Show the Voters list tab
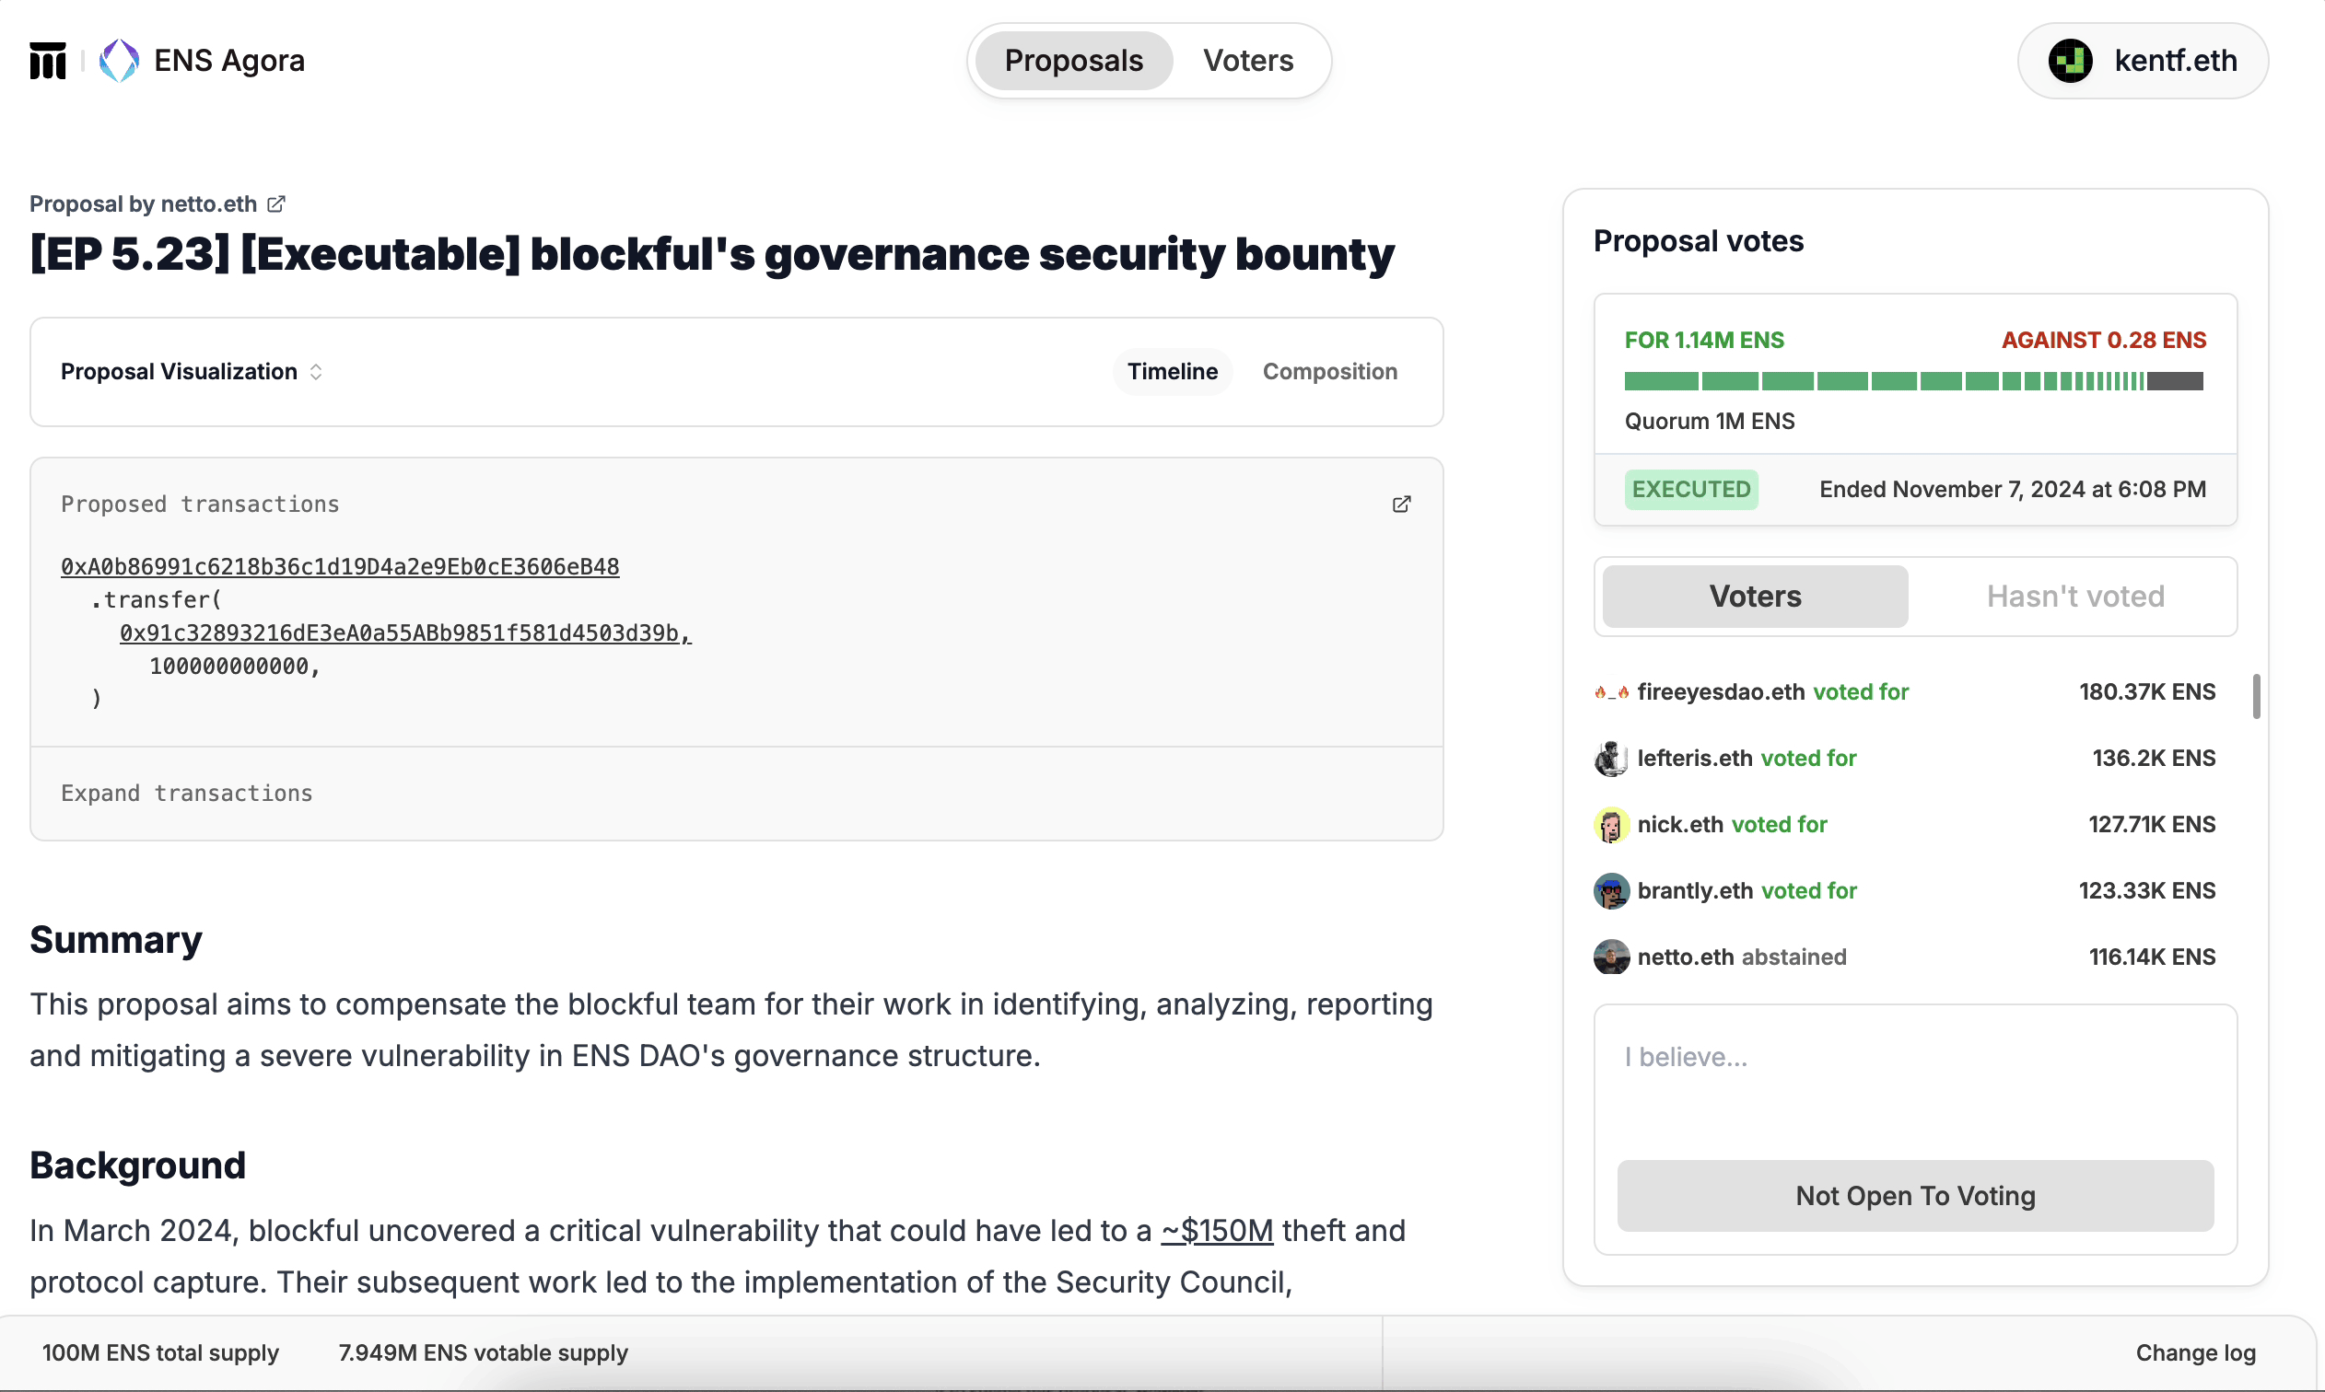Image resolution: width=2325 pixels, height=1392 pixels. coord(1755,597)
